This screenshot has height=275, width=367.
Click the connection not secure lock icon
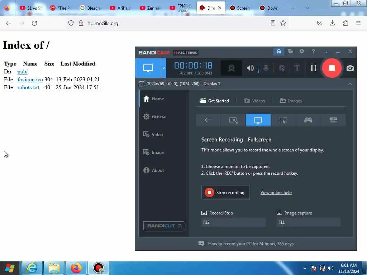tap(81, 23)
